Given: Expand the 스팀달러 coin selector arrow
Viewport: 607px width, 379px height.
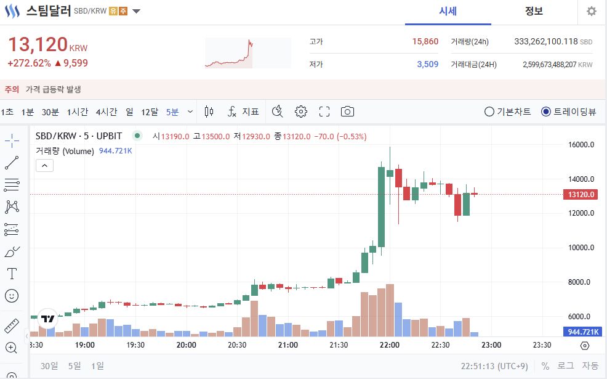Looking at the screenshot, I should point(136,10).
